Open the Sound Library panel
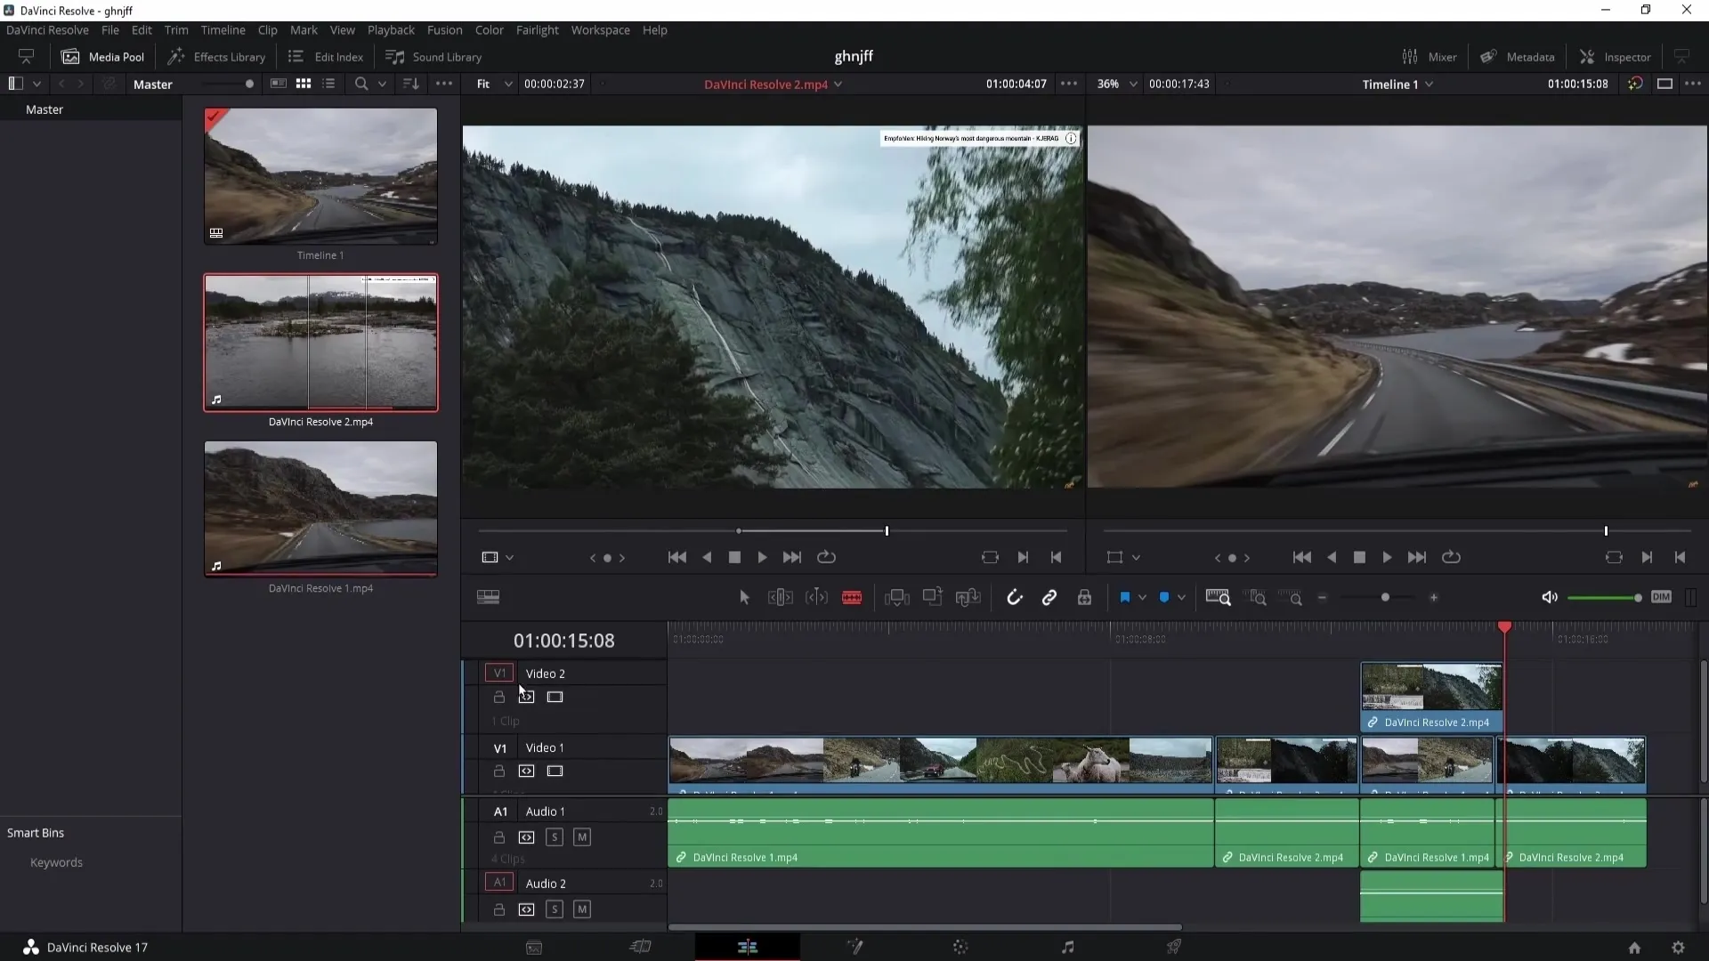The width and height of the screenshot is (1709, 961). coord(433,57)
